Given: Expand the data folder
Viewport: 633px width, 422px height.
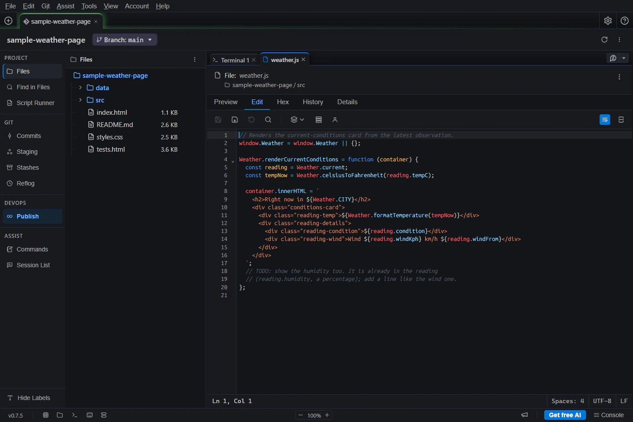Looking at the screenshot, I should [x=80, y=87].
